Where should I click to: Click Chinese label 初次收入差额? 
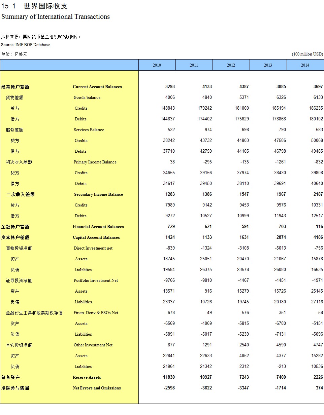pos(19,162)
